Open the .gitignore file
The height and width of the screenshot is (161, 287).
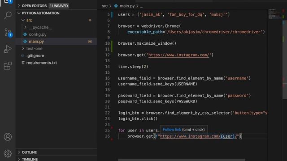click(35, 55)
